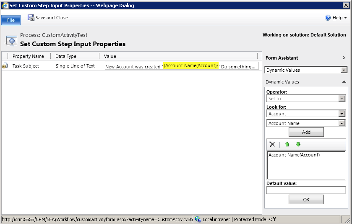Click the X delete value icon
Image resolution: width=352 pixels, height=224 pixels.
pos(272,144)
